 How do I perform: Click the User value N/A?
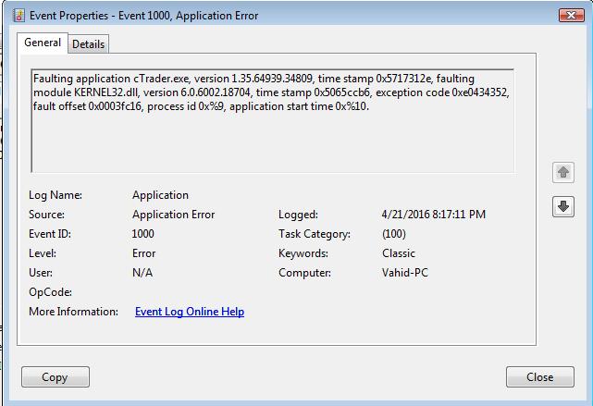[142, 273]
